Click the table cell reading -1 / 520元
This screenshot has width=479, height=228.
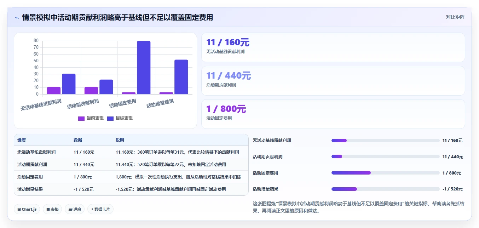click(83, 189)
